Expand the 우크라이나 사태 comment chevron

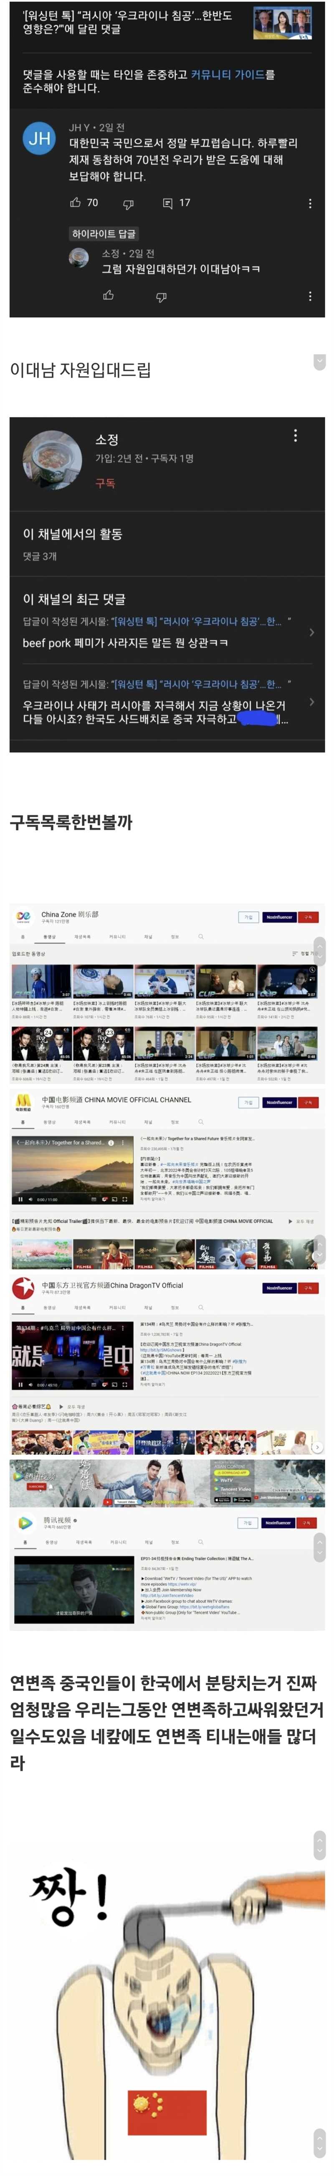click(x=311, y=702)
